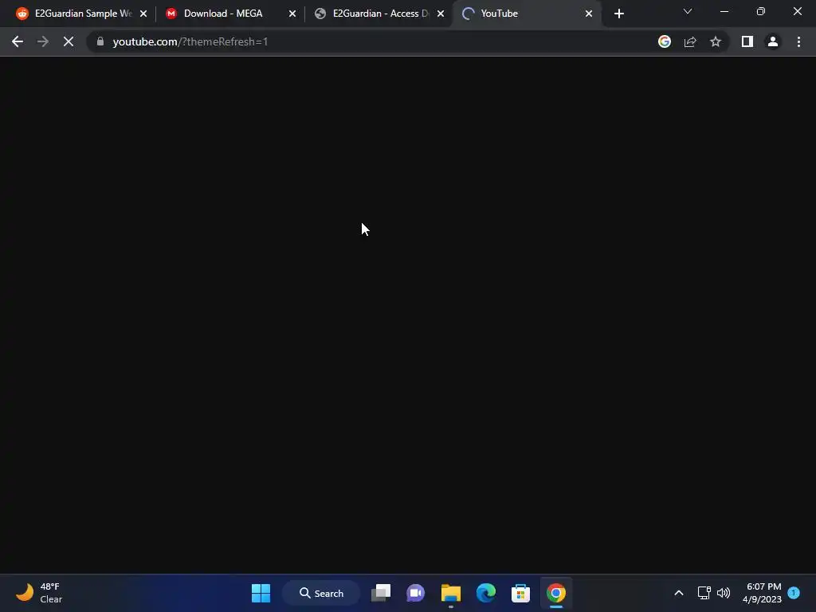Click the Chrome icon in the taskbar
This screenshot has height=612, width=816.
click(x=555, y=593)
